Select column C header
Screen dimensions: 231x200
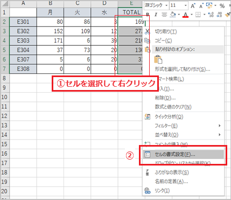[x=78, y=3]
